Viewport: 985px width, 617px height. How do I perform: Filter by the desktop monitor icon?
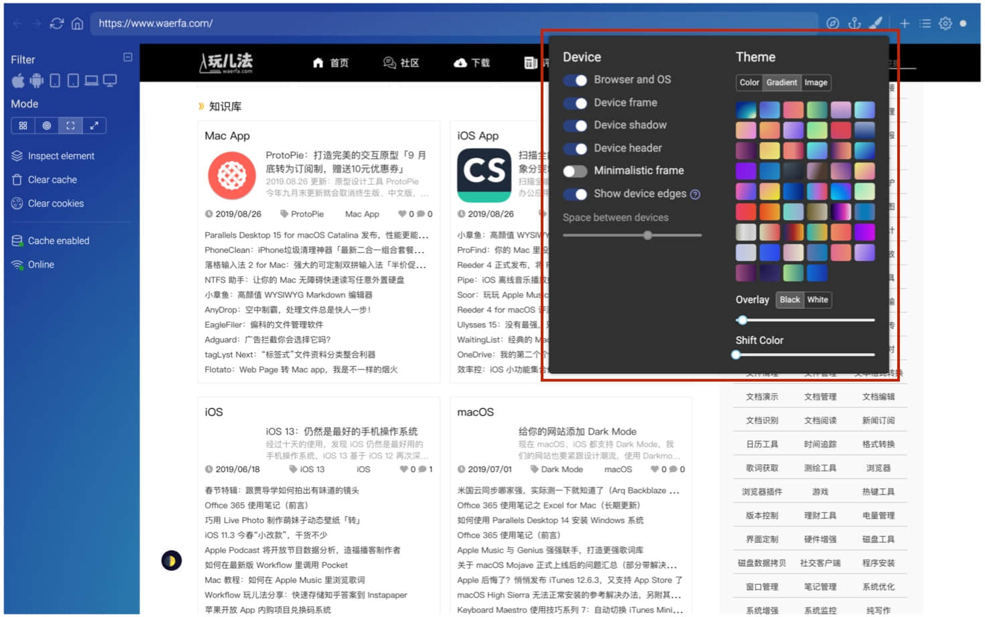pos(110,81)
